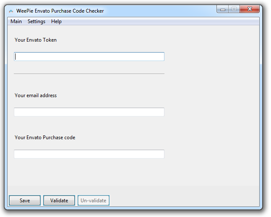Click the email address input field
271x217 pixels.
[89, 112]
